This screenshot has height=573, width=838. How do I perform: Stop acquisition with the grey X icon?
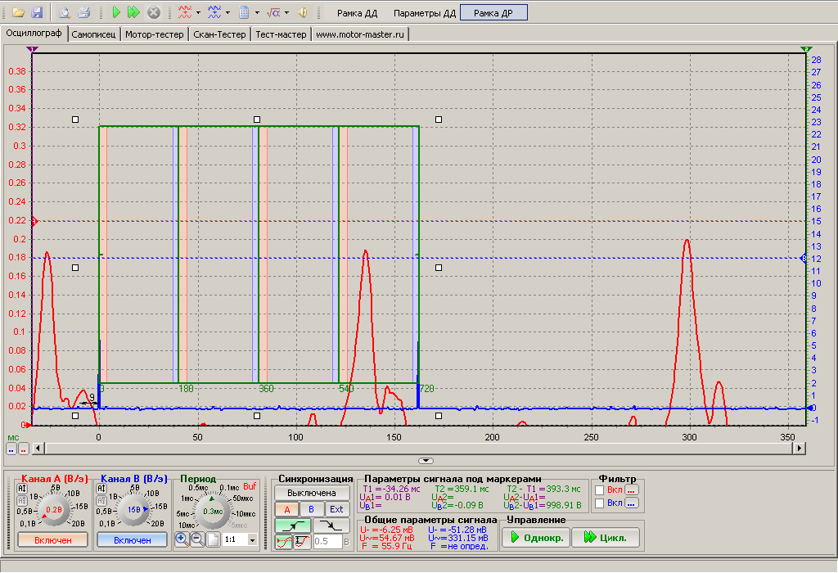(153, 12)
